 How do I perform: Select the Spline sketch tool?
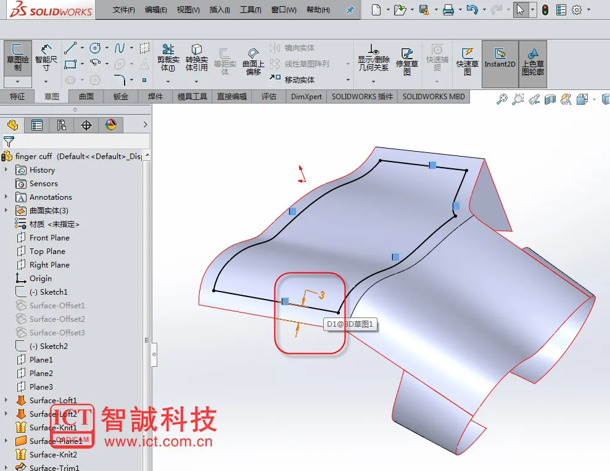(x=120, y=48)
